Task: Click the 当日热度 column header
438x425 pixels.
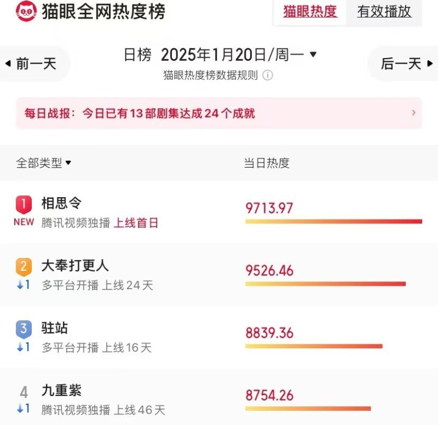Action: 267,163
